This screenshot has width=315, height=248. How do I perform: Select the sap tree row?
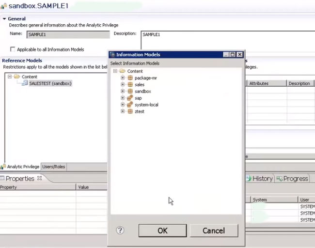tap(138, 98)
